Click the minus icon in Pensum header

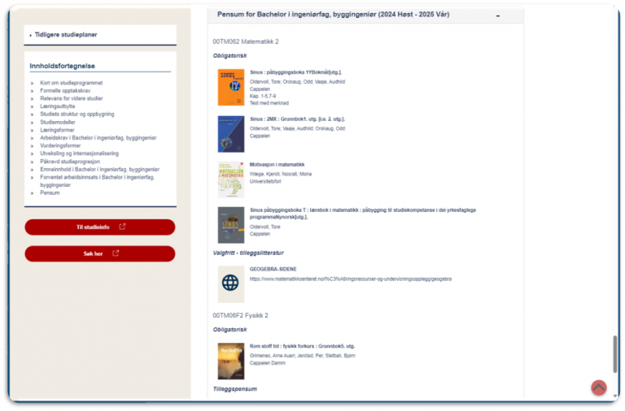498,15
